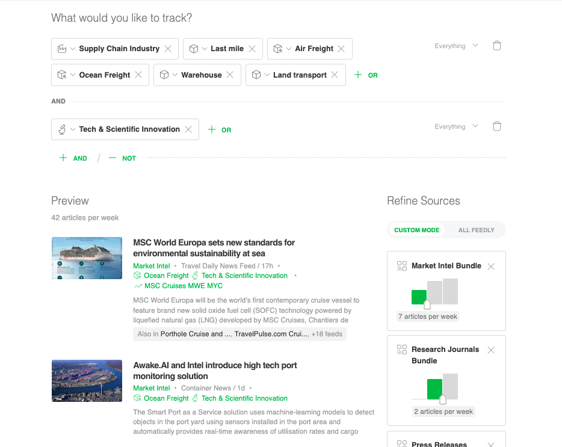The image size is (562, 447).
Task: Remove Market Intel Bundle source
Action: coord(491,267)
